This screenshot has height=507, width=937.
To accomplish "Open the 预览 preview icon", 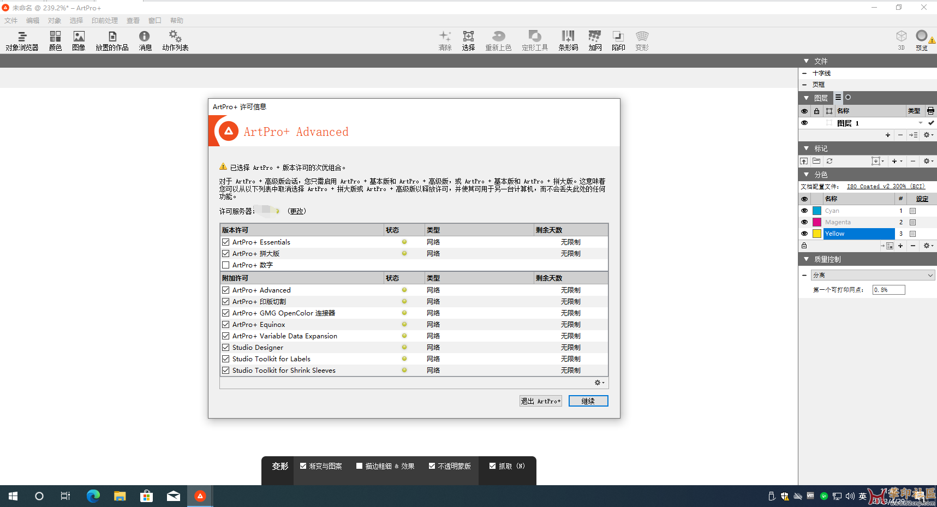I will pos(922,40).
